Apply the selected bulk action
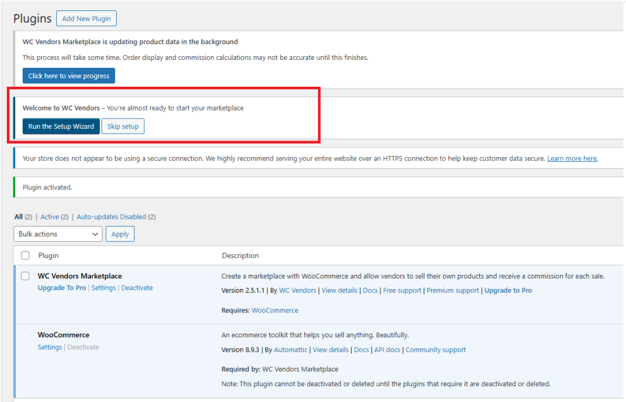 coord(120,234)
